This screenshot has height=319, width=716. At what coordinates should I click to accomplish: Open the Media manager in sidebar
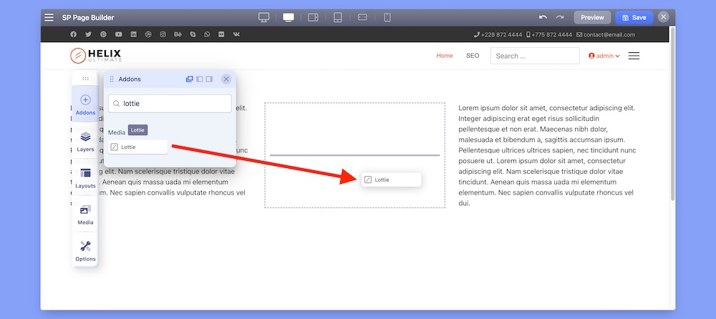coord(85,214)
